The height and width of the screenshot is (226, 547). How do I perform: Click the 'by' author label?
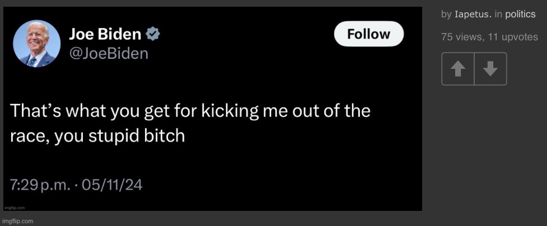click(447, 15)
